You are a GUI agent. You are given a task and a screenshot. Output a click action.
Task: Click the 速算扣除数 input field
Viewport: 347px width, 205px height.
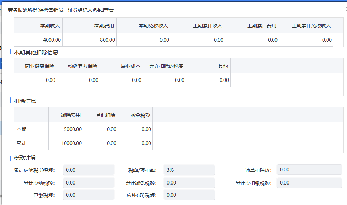click(x=309, y=169)
